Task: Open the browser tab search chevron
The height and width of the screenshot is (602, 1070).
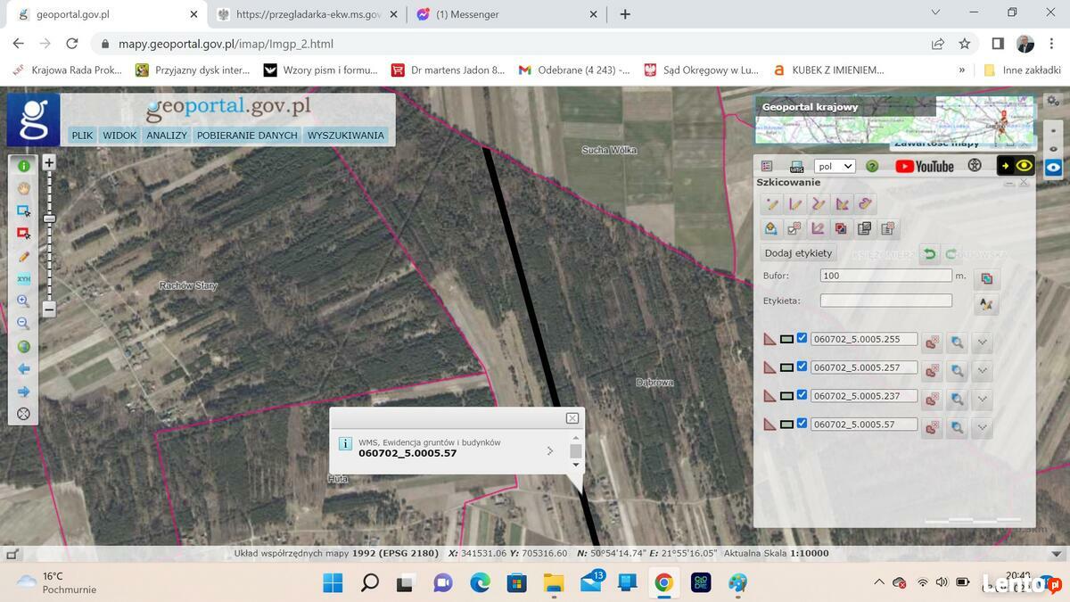Action: 935,12
